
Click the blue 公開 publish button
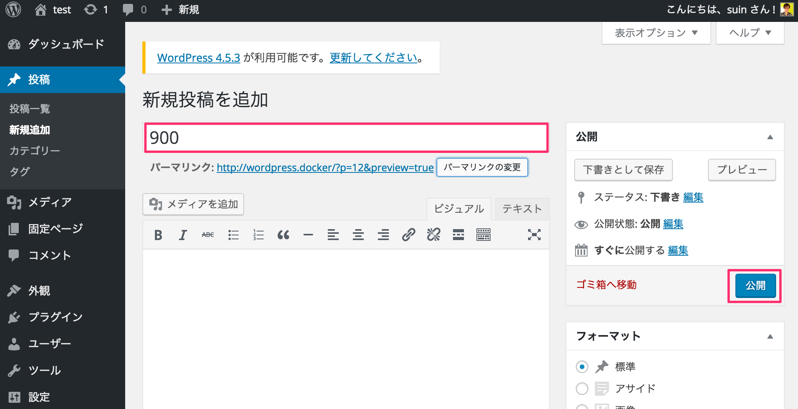coord(755,286)
